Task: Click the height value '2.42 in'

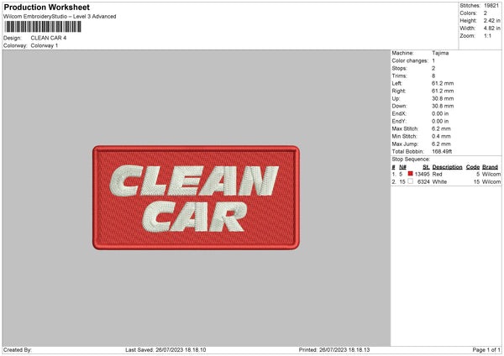Action: 491,20
